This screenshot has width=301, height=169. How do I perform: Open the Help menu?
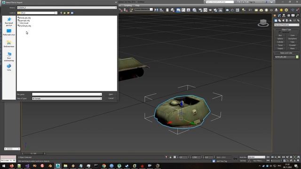tap(137, 6)
